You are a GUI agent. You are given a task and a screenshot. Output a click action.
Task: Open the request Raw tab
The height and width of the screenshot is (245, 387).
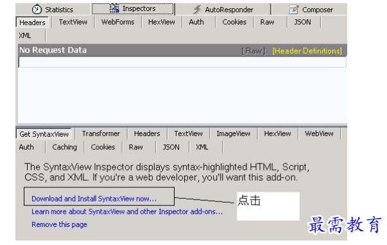click(267, 22)
